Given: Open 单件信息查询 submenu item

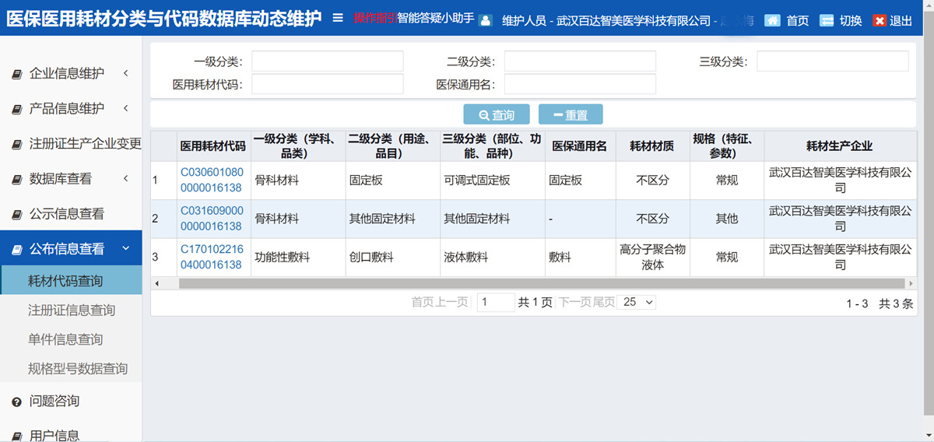Looking at the screenshot, I should pyautogui.click(x=65, y=339).
